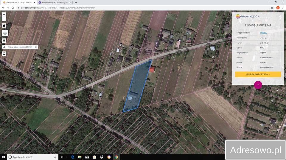Clear the address search box
The height and width of the screenshot is (160, 286).
click(x=36, y=47)
